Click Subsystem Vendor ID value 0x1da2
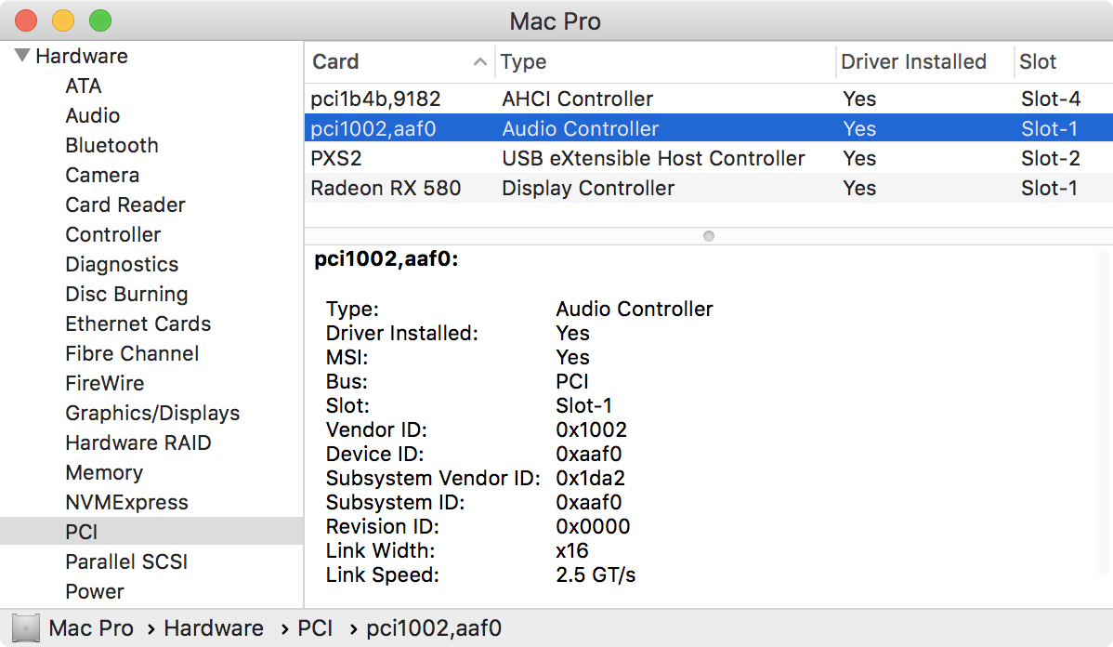 coord(591,478)
